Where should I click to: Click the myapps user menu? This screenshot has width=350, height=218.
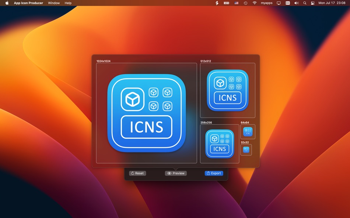point(266,3)
